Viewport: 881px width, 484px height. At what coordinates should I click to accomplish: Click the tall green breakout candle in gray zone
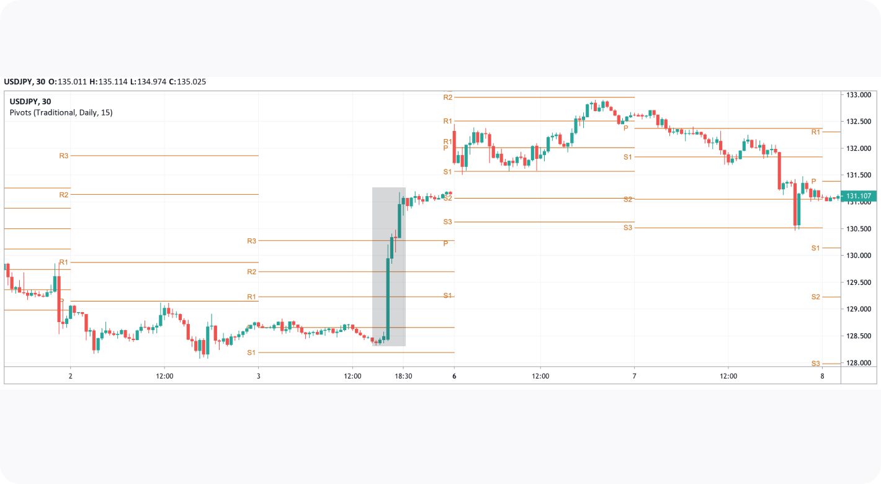388,298
